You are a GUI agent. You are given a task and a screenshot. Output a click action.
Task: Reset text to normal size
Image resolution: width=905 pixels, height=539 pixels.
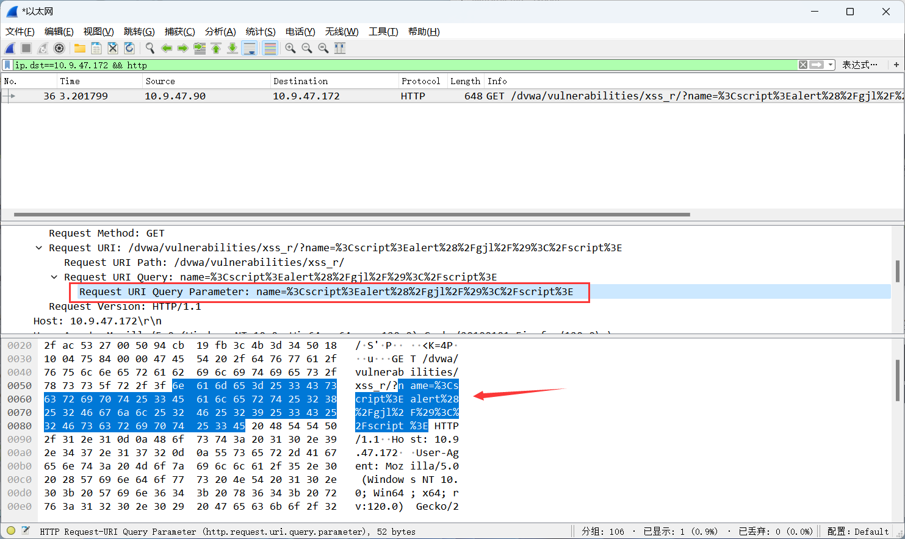tap(323, 48)
